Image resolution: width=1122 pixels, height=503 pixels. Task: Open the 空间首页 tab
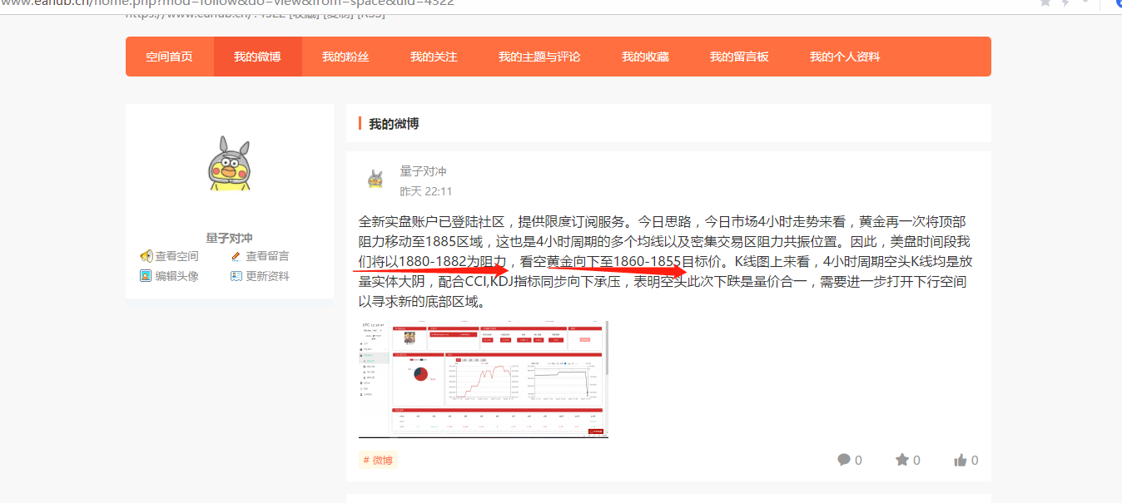(x=170, y=57)
